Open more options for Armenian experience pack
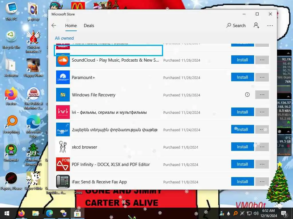This screenshot has width=293, height=219. point(262,129)
